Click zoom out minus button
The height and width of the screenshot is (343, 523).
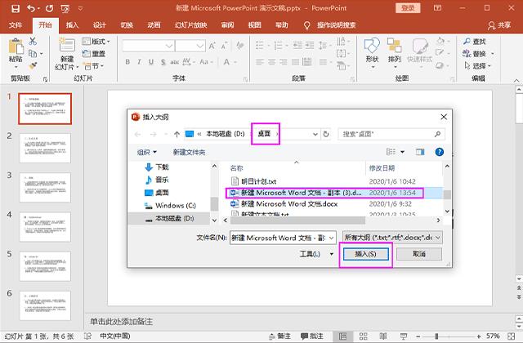418,336
